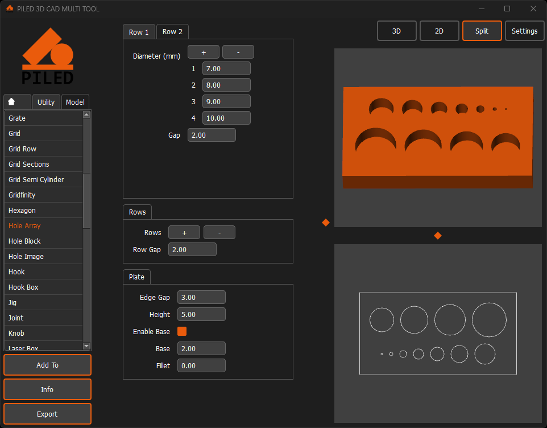Click the PILED logo image
The height and width of the screenshot is (428, 547).
(x=48, y=56)
